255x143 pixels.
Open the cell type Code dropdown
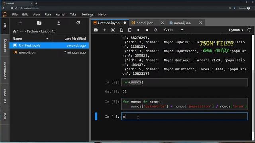[174, 30]
